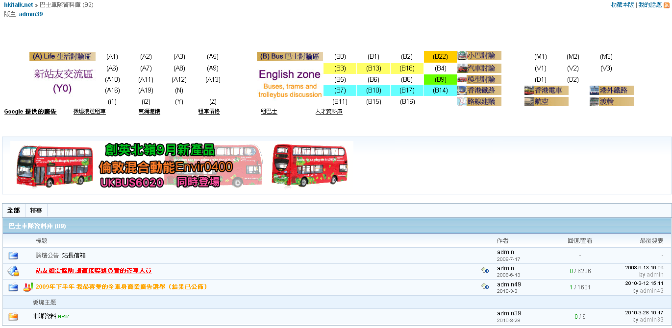Open the English zone forum link
This screenshot has width=672, height=328.
290,74
